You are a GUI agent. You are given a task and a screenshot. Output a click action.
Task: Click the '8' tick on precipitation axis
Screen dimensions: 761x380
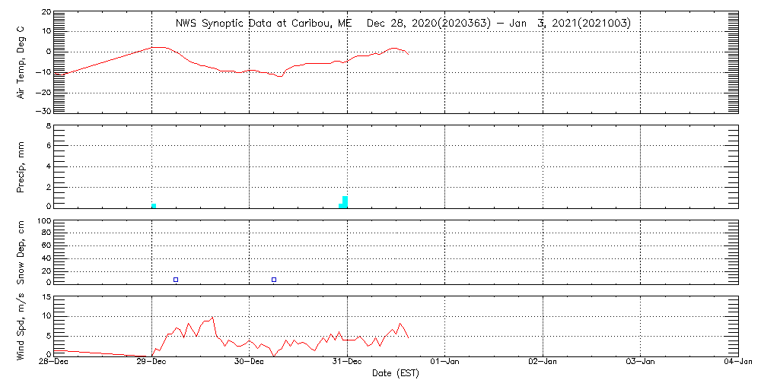pos(49,126)
